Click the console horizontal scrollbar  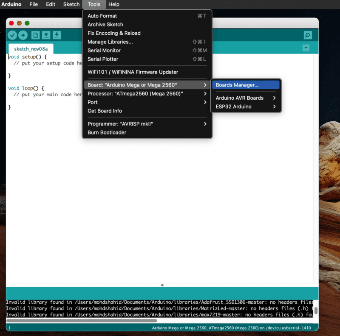[x=82, y=320]
